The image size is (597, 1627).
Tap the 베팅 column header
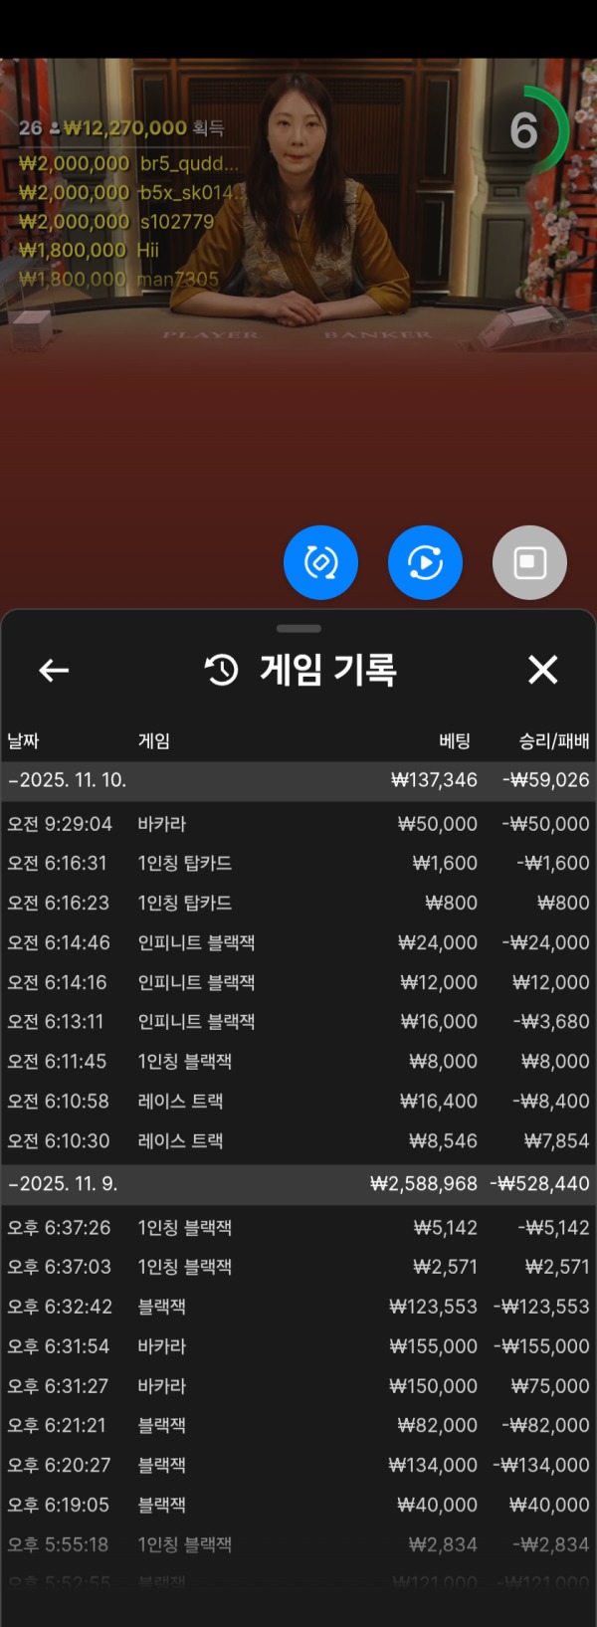click(x=455, y=740)
